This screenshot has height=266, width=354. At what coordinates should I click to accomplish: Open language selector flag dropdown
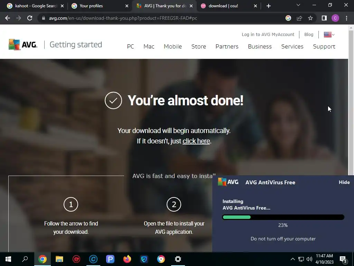(x=329, y=35)
